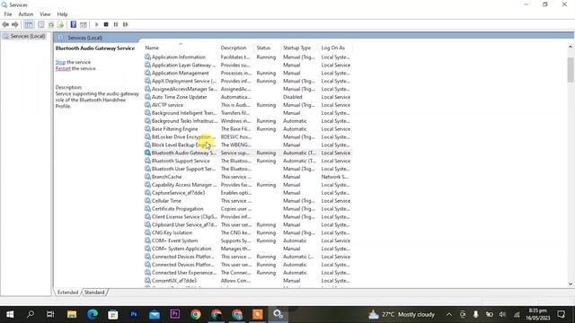
Task: Open the View menu
Action: pyautogui.click(x=45, y=14)
